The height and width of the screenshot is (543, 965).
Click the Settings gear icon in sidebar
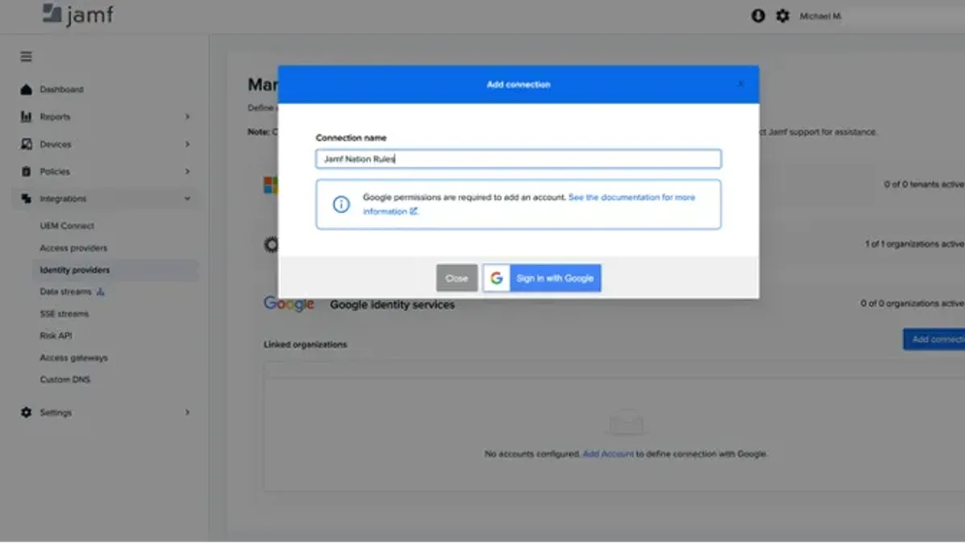coord(26,412)
